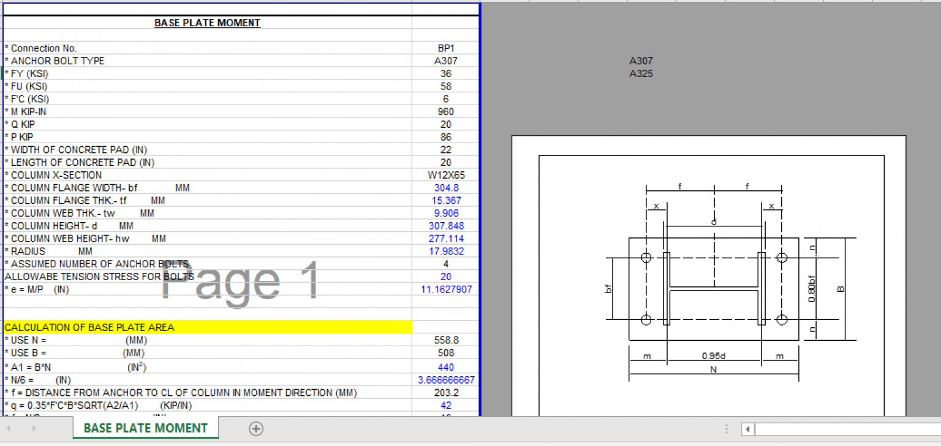Viewport: 941px width, 446px height.
Task: Click the '* A1 = B*N' label cell
Action: pos(207,367)
